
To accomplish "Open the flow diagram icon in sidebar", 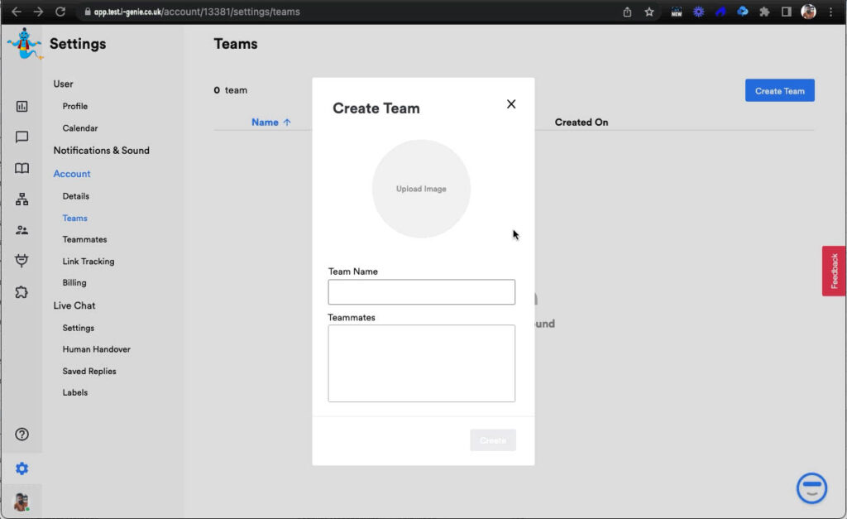I will pyautogui.click(x=22, y=199).
